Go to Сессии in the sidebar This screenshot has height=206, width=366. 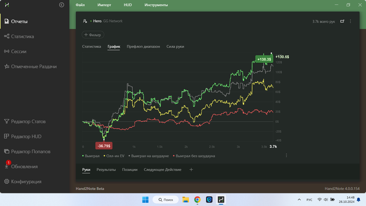[15, 52]
